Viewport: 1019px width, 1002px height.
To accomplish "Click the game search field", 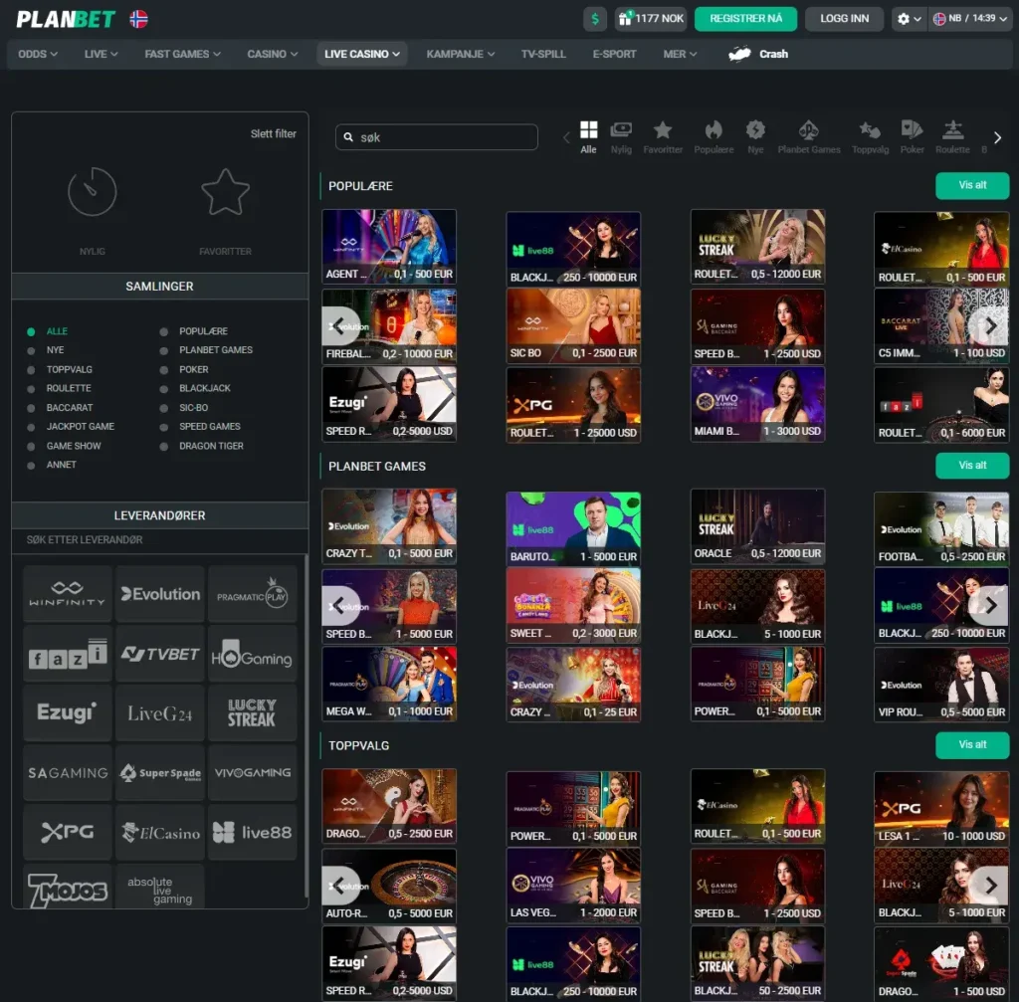I will [x=437, y=137].
